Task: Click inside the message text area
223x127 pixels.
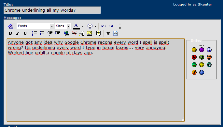Action: click(96, 80)
